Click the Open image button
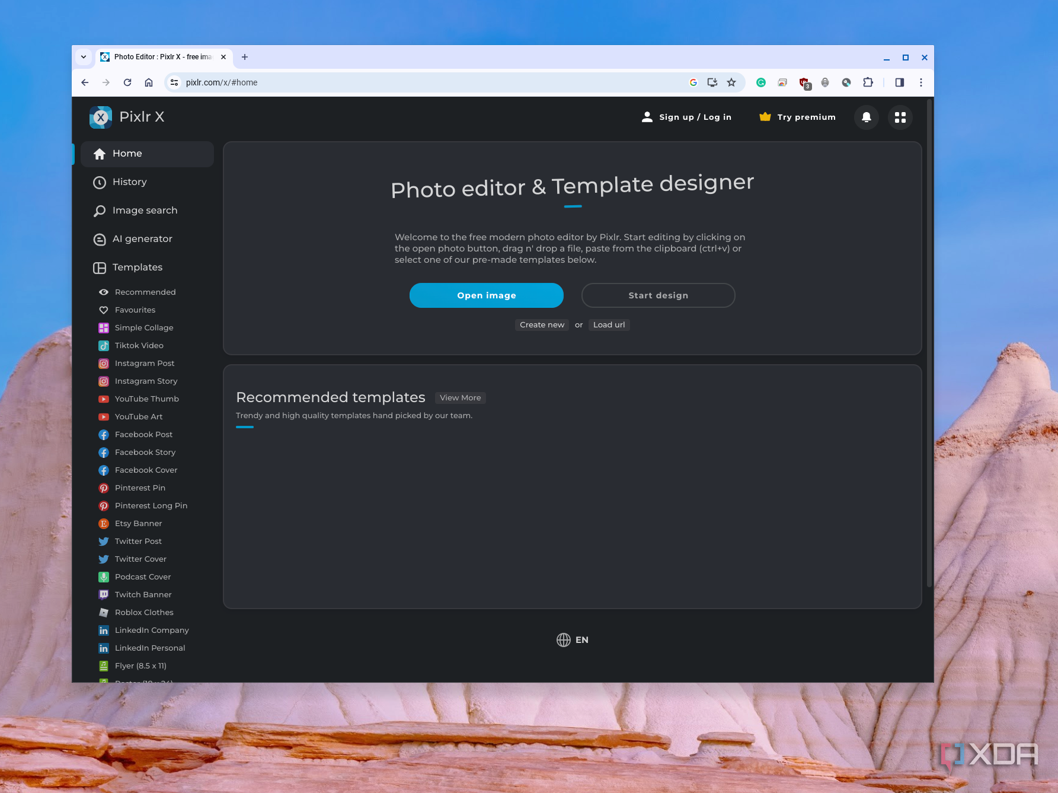 pyautogui.click(x=487, y=295)
